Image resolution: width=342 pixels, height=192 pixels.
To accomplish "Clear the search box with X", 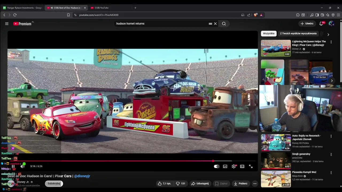I will point(215,24).
